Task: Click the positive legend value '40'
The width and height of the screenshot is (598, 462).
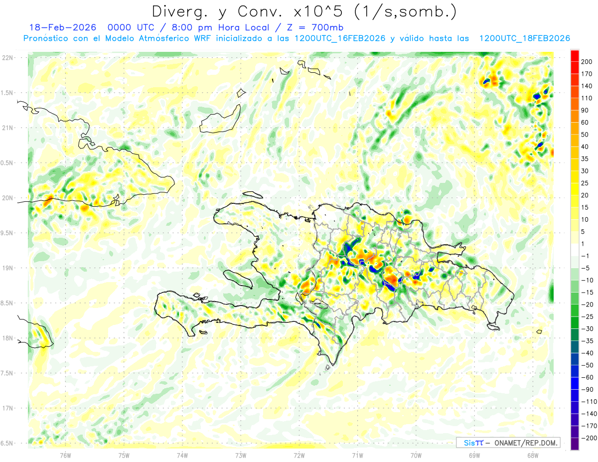Action: [585, 147]
